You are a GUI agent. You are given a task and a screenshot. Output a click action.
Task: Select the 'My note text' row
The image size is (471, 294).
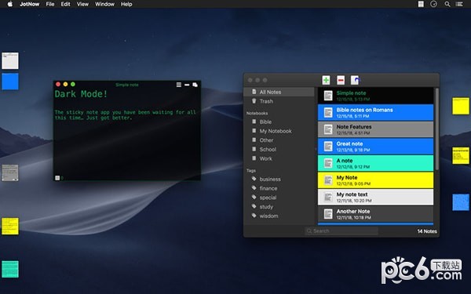coord(375,197)
